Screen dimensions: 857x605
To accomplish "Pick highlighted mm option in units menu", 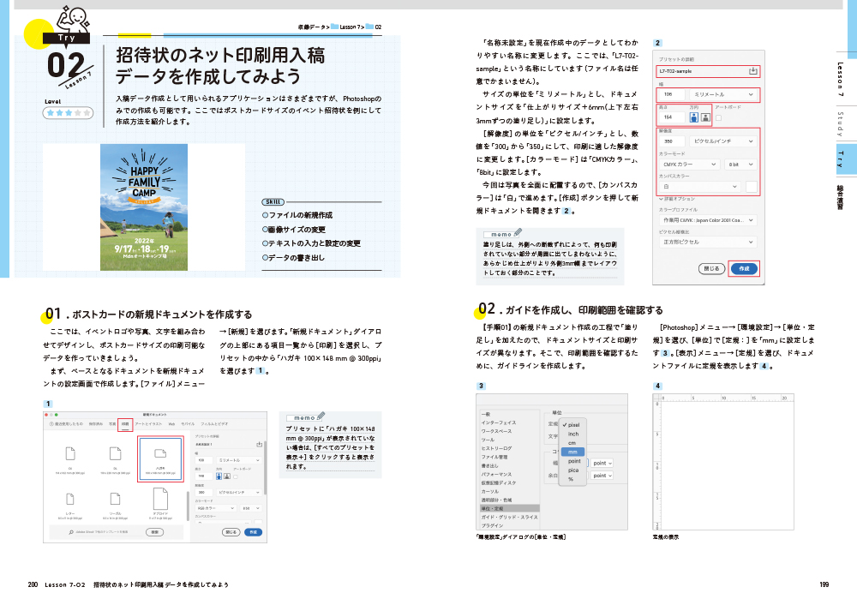I will click(x=572, y=452).
